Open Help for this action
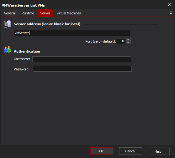This screenshot has height=158, width=175. pos(158,151)
